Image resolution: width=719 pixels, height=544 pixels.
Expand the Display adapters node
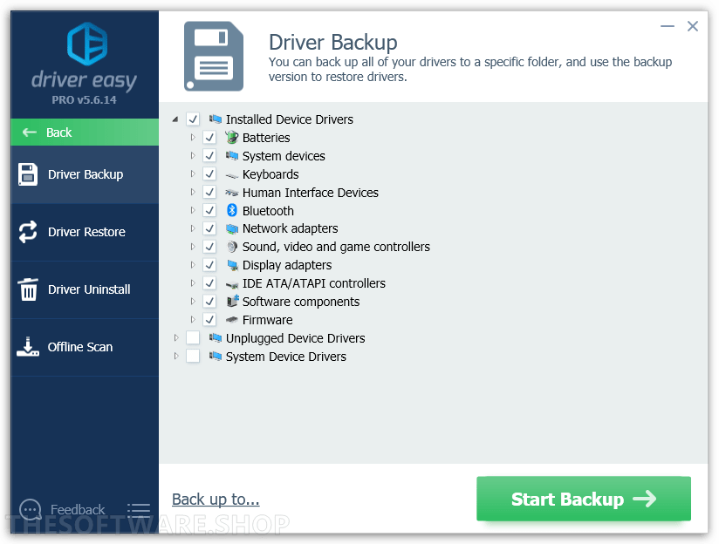coord(193,265)
